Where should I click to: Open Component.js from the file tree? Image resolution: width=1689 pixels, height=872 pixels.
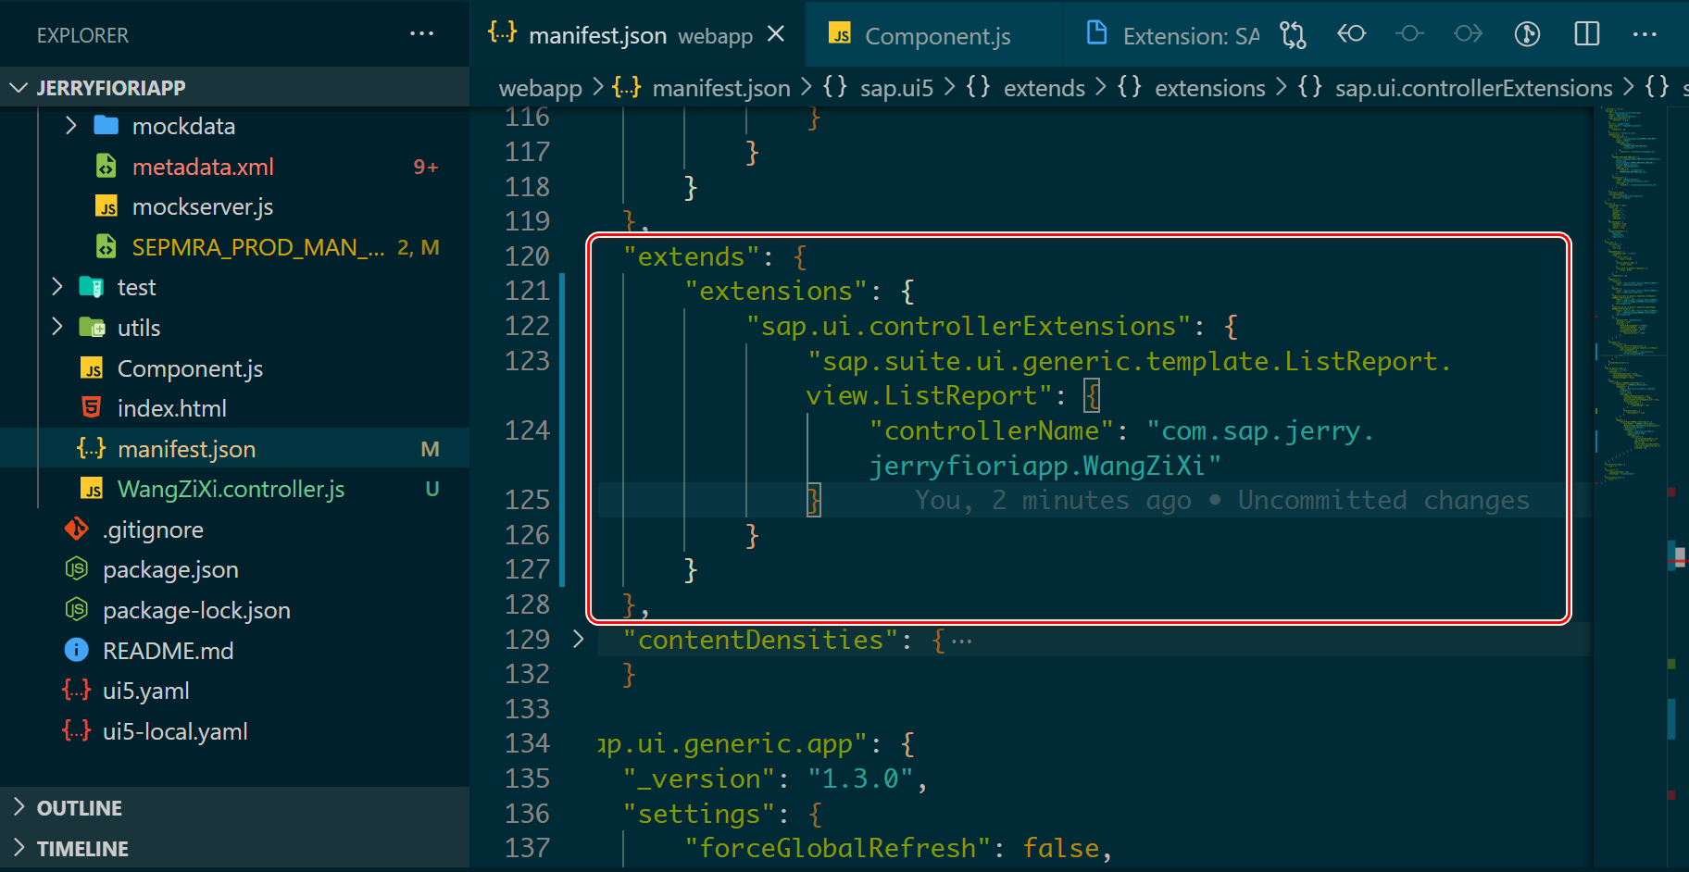tap(190, 368)
